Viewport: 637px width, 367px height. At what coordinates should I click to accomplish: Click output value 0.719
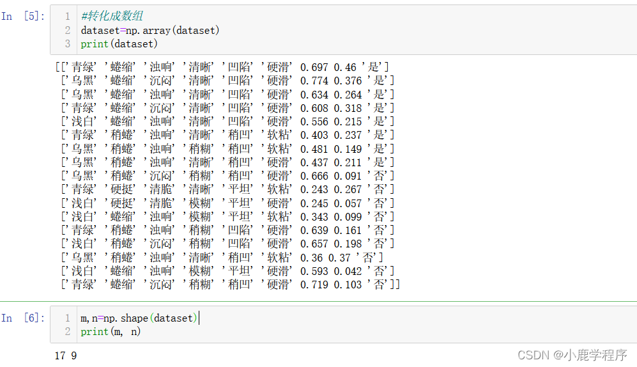tap(314, 285)
